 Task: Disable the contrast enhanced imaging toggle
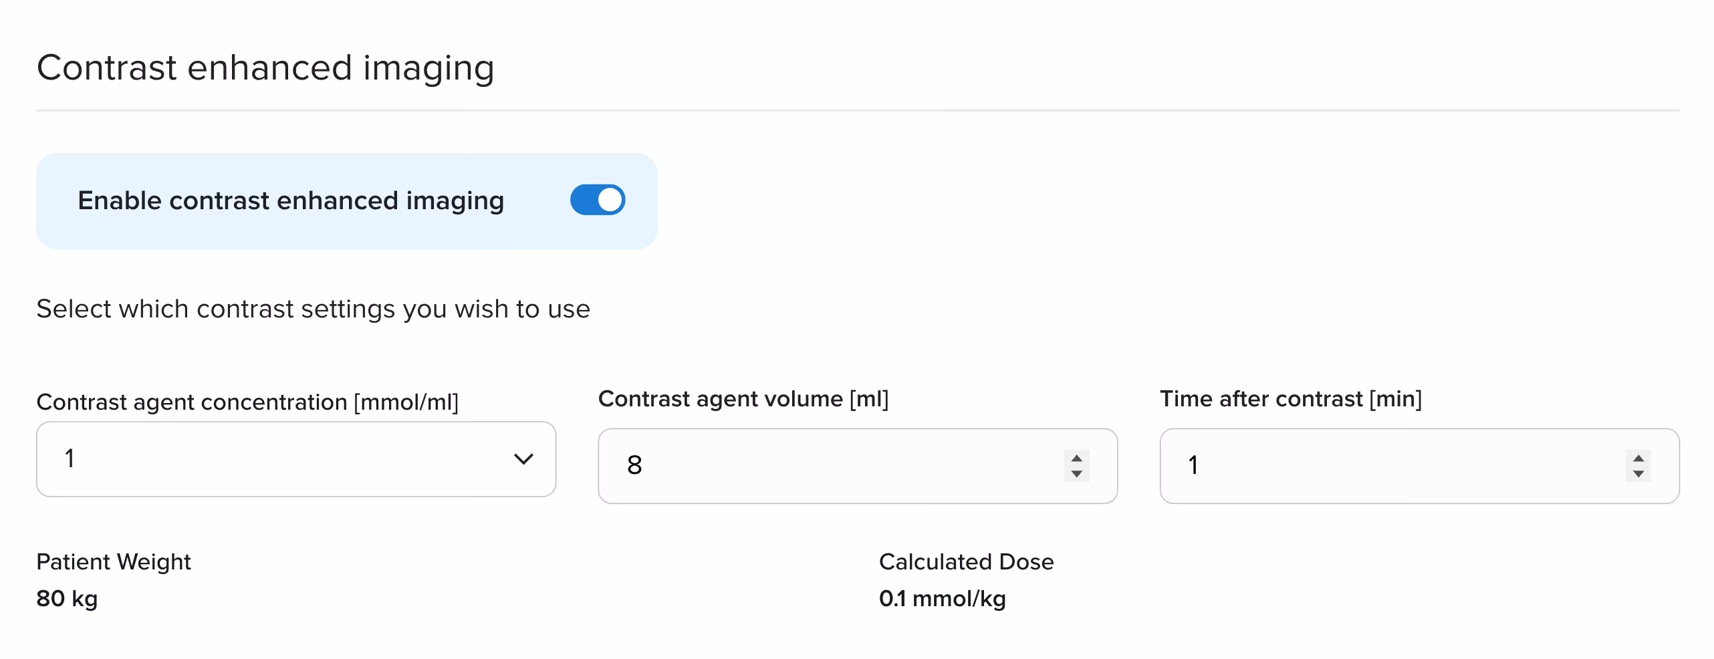597,200
